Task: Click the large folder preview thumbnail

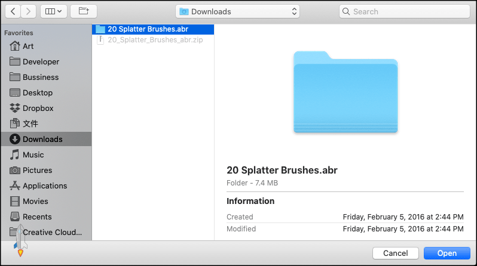Action: (345, 92)
